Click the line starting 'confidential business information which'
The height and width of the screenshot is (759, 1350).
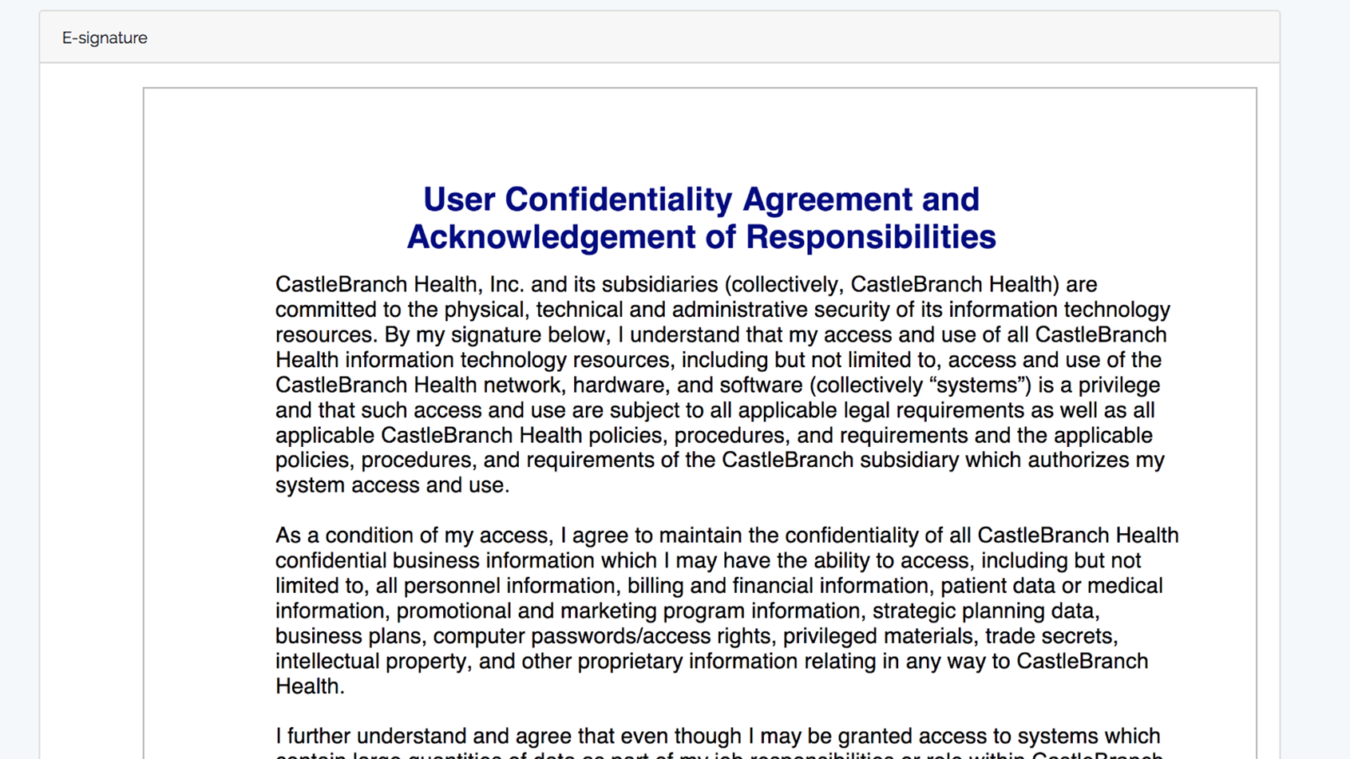708,560
